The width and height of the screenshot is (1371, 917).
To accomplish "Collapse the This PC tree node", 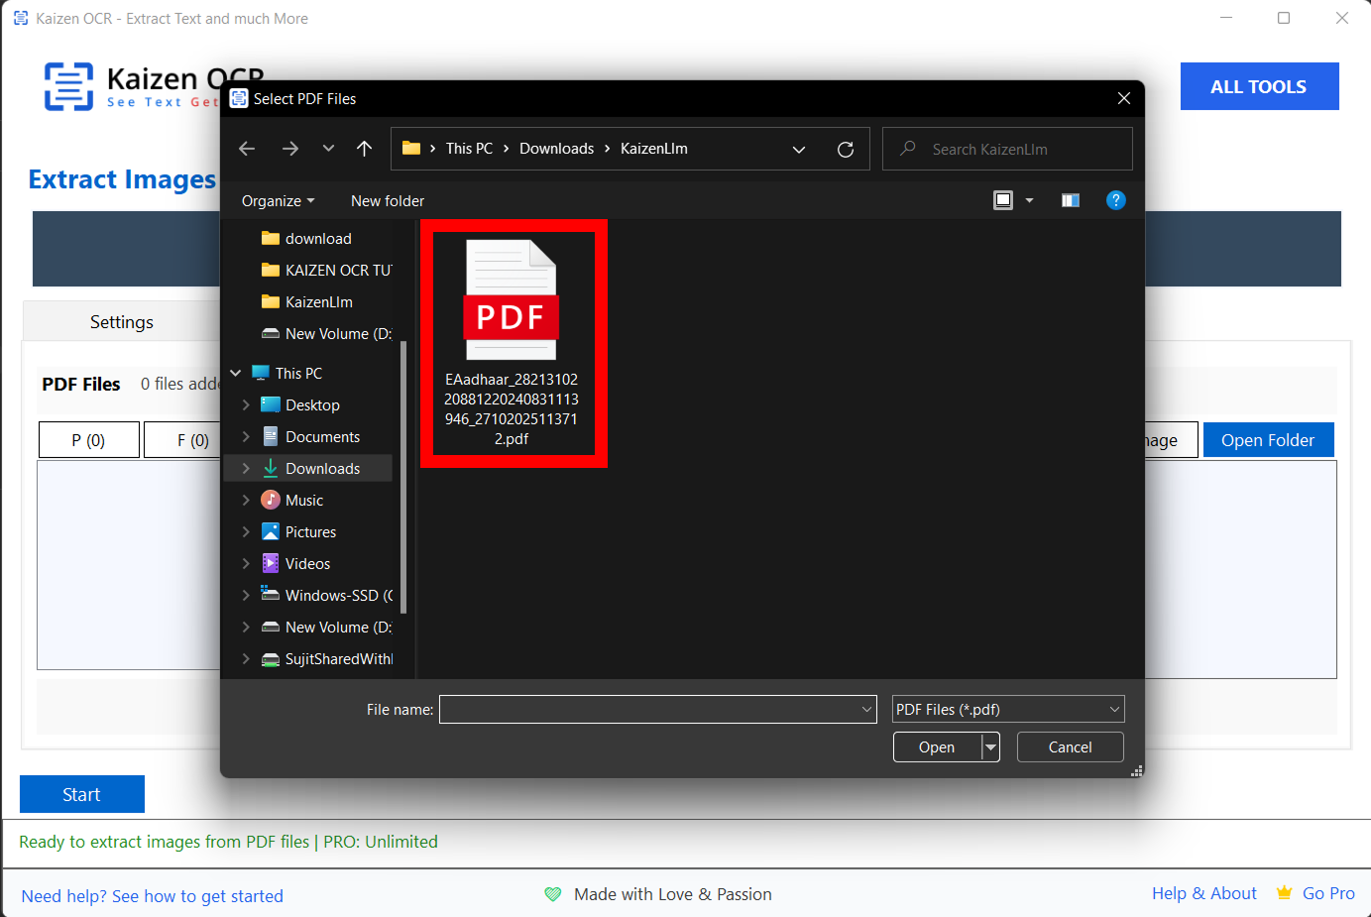I will point(236,374).
